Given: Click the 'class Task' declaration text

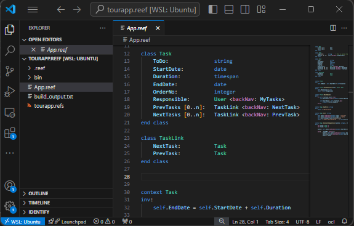Looking at the screenshot, I should tap(156, 54).
